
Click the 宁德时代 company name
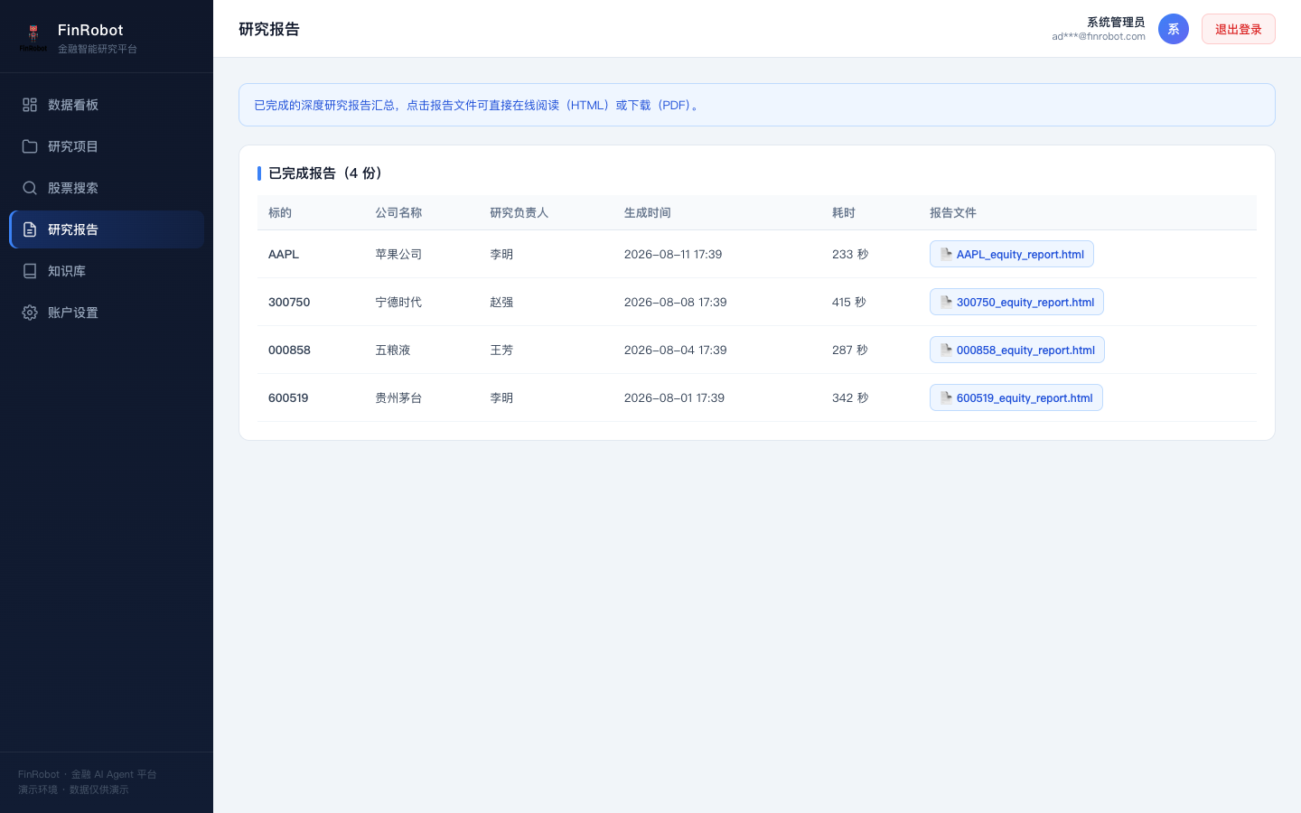pyautogui.click(x=398, y=302)
